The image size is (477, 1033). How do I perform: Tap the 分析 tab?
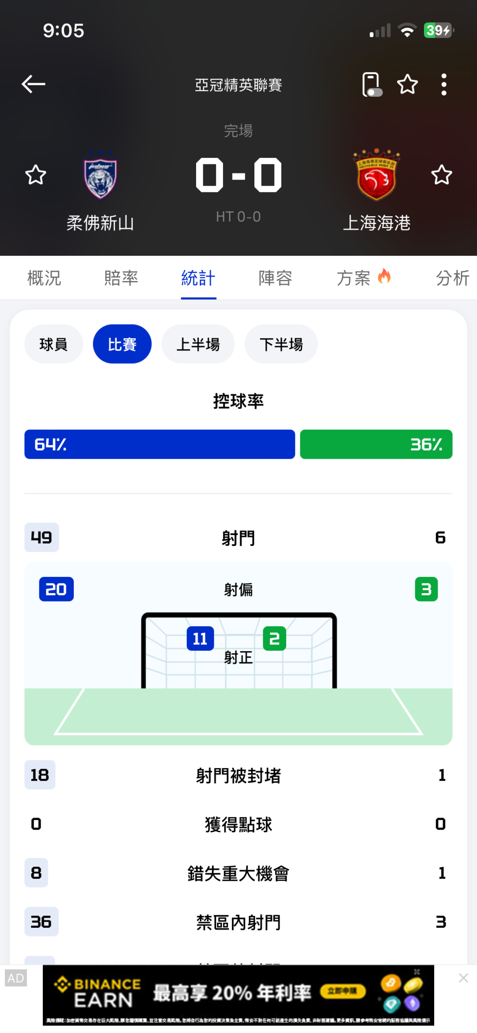tap(452, 278)
